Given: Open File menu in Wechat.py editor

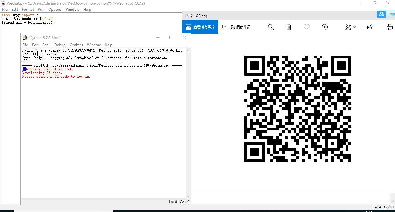Looking at the screenshot, I should (5, 10).
